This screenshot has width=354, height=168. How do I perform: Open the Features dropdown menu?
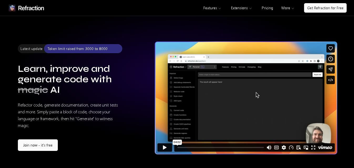click(212, 8)
